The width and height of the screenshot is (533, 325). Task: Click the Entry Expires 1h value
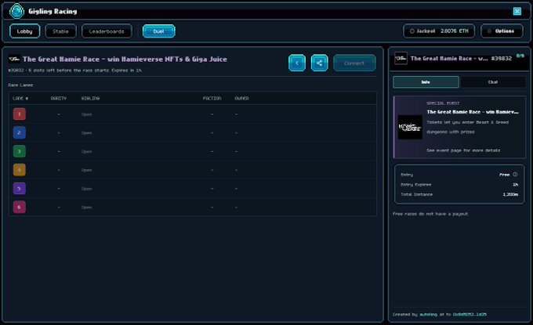click(515, 184)
